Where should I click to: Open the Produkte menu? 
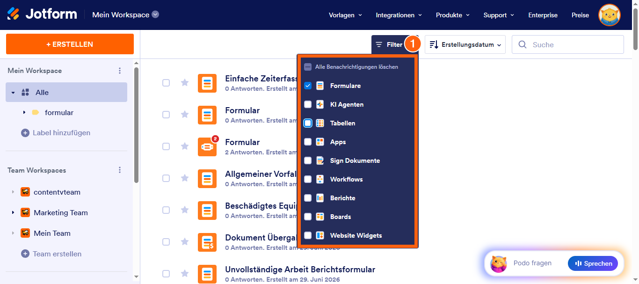[x=452, y=15]
